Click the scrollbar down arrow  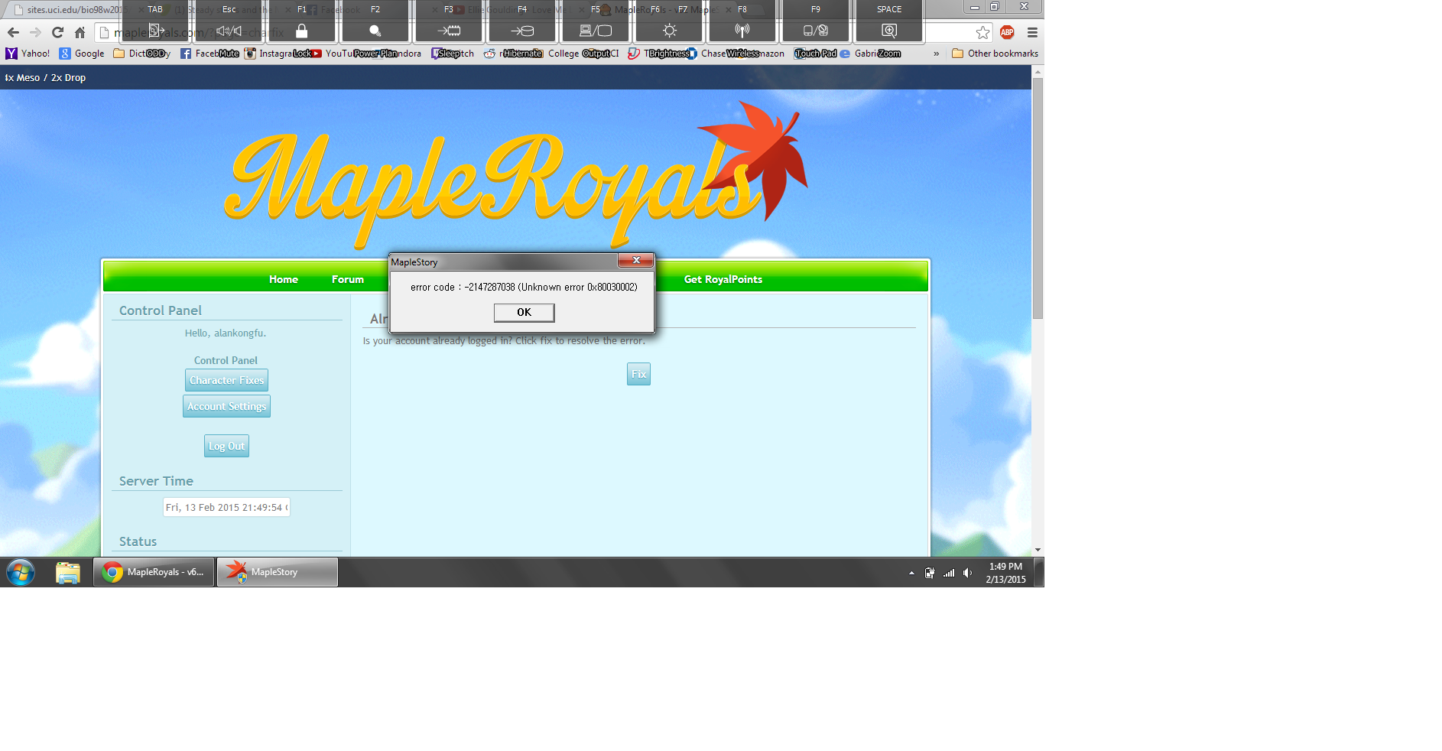pyautogui.click(x=1038, y=550)
